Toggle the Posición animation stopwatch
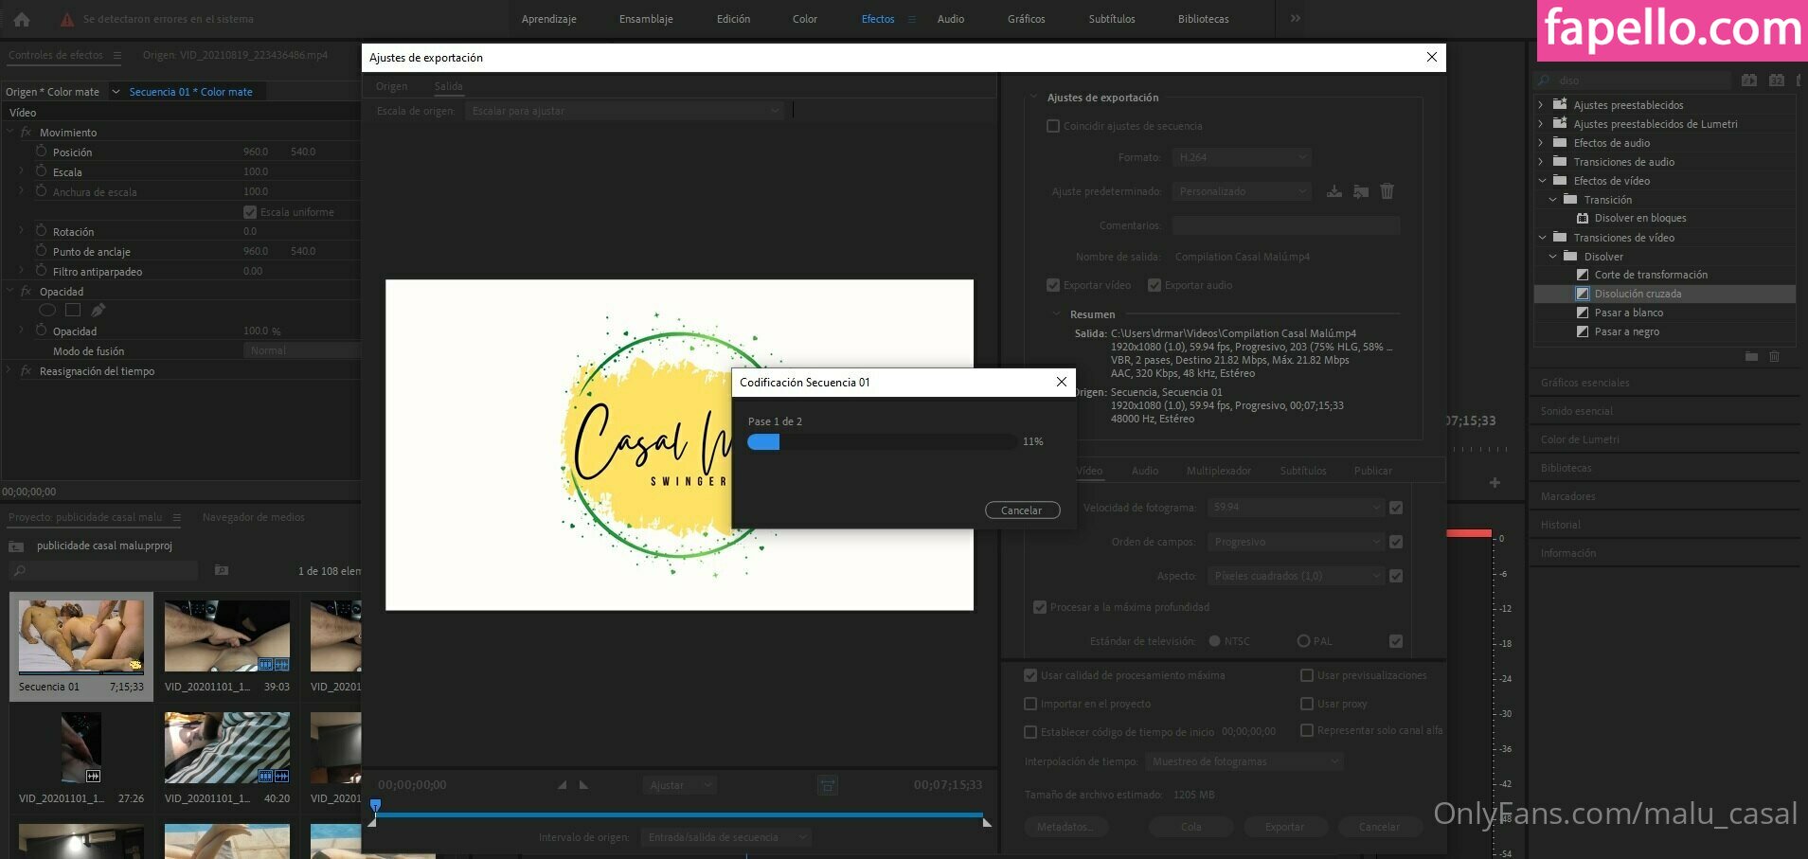The height and width of the screenshot is (859, 1808). (42, 152)
